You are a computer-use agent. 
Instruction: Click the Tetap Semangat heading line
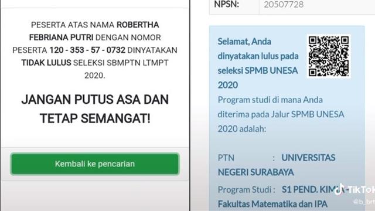pyautogui.click(x=95, y=118)
